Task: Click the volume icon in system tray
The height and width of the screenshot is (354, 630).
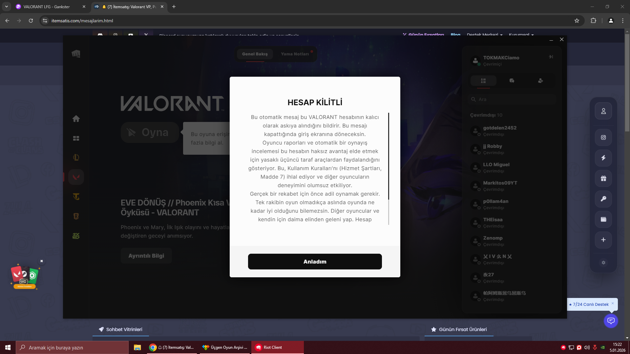Action: coord(587,347)
